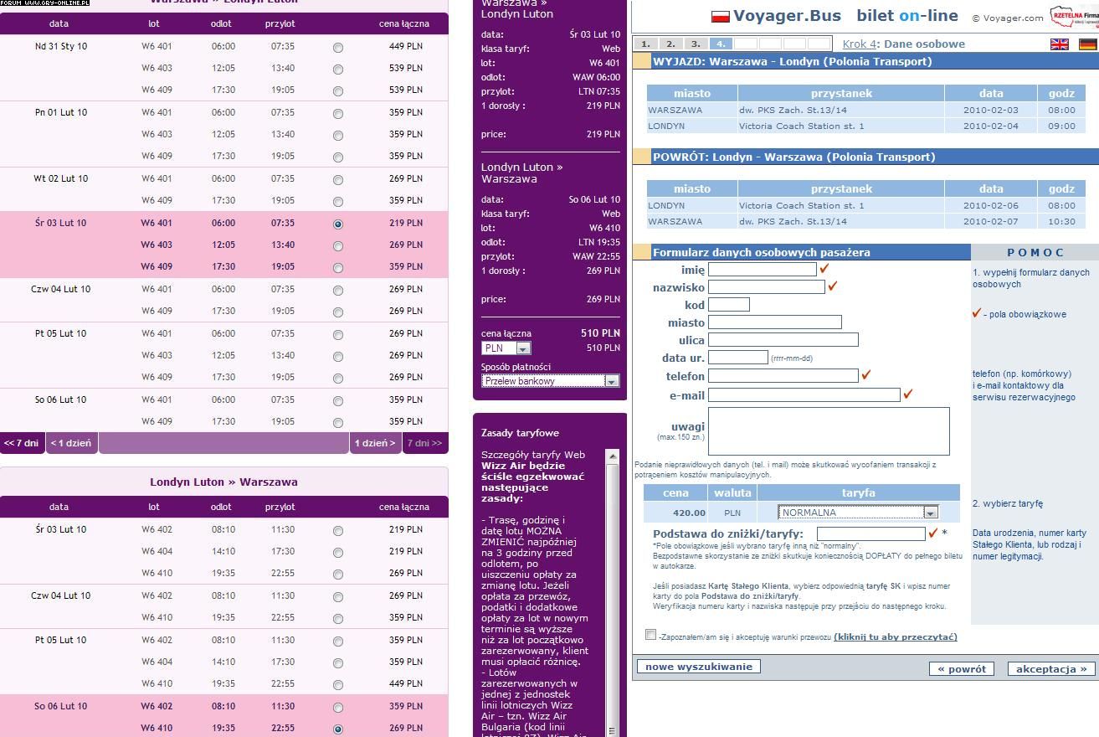This screenshot has height=737, width=1099.
Task: Go back 1 day in outbound flights
Action: [71, 443]
